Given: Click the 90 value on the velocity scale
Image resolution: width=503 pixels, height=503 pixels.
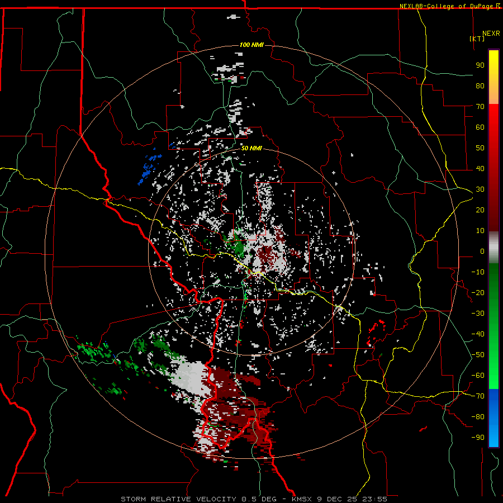Looking at the screenshot, I should pyautogui.click(x=480, y=65).
